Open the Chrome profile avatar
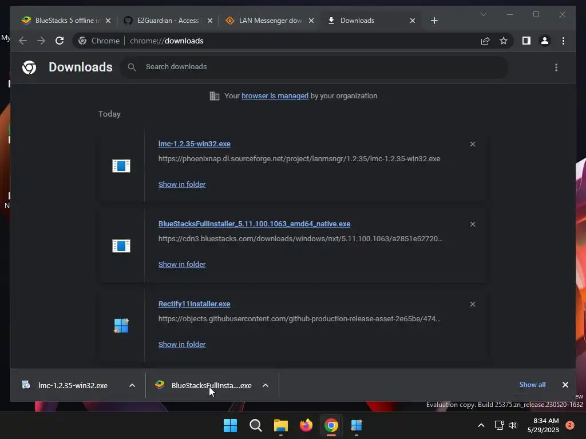 click(x=545, y=41)
